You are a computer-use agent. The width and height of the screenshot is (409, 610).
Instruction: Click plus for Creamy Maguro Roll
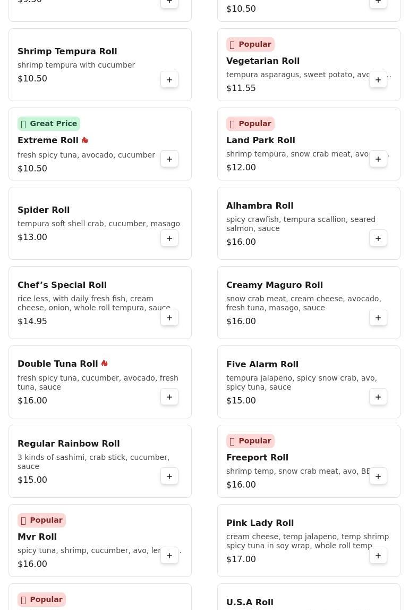(378, 318)
